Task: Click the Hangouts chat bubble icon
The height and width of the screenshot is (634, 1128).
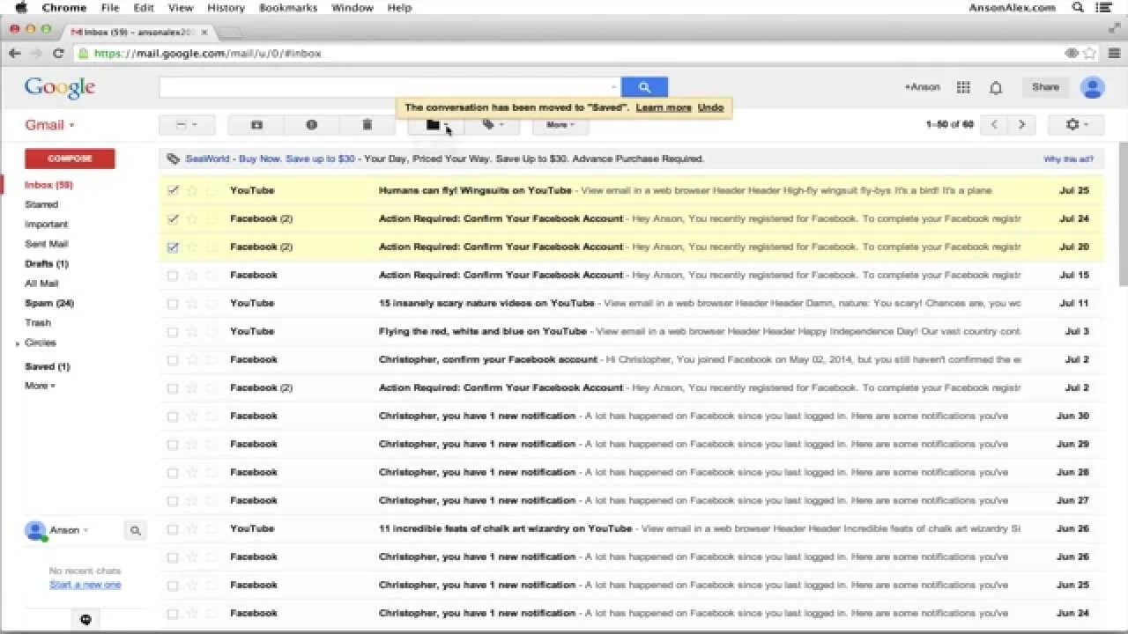Action: [85, 620]
